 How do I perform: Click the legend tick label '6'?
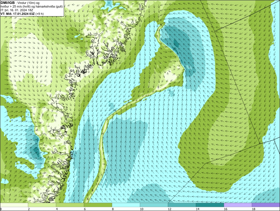(85, 209)
